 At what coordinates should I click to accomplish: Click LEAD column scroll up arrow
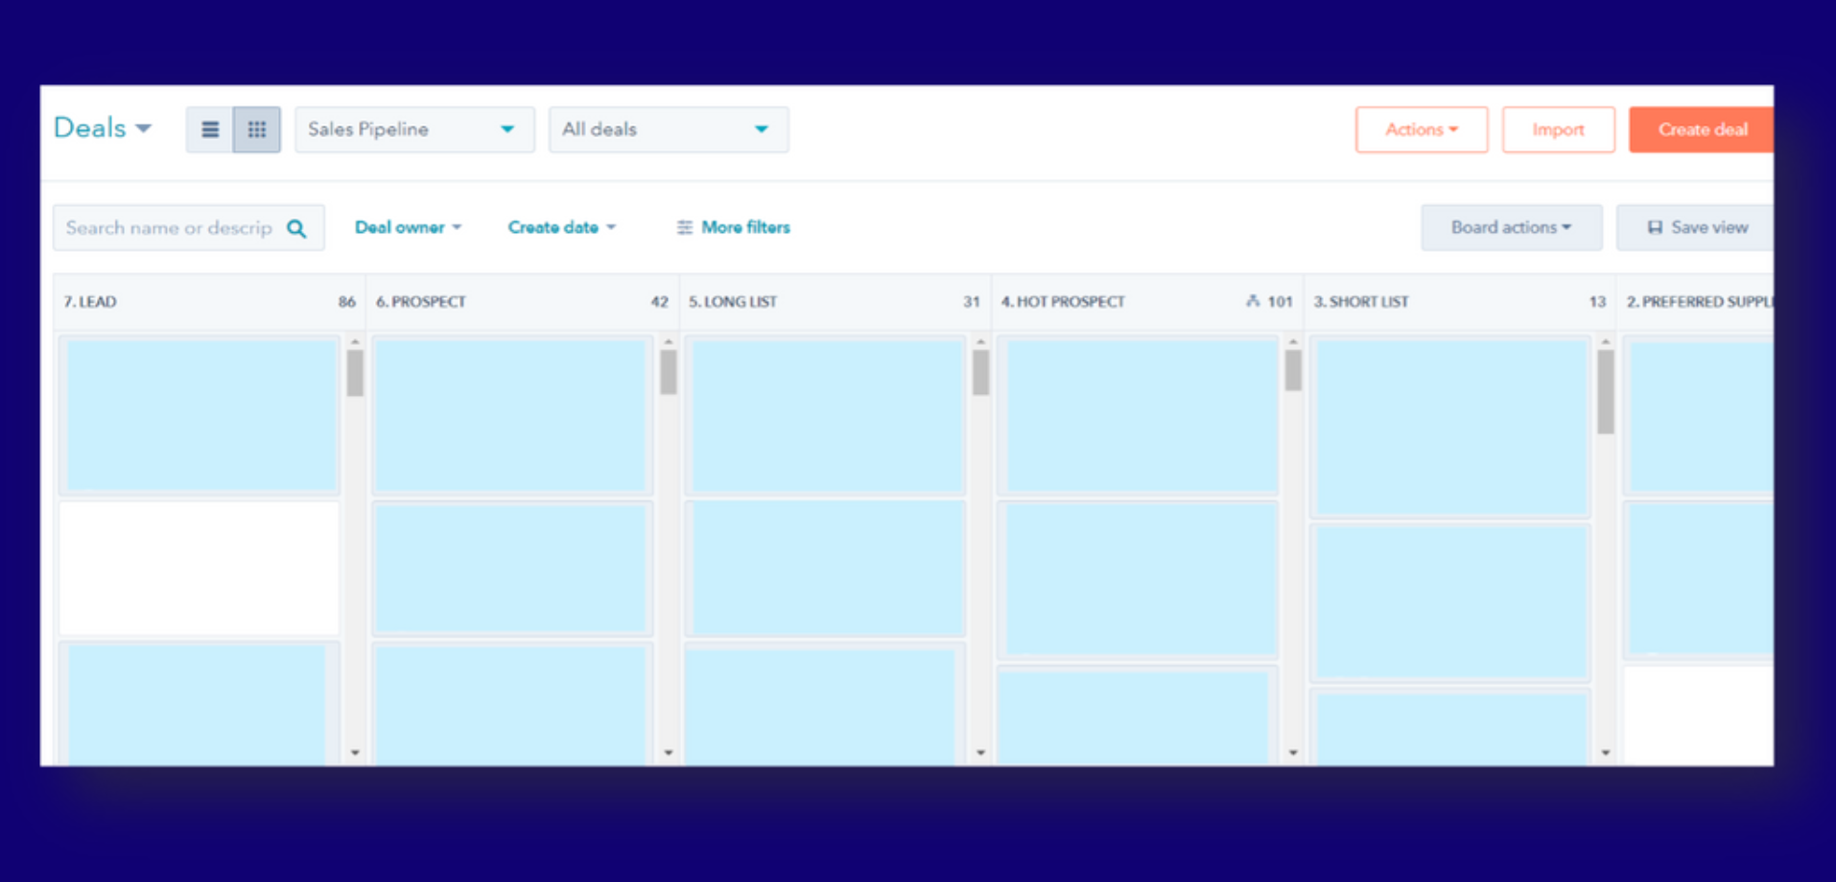(x=355, y=341)
